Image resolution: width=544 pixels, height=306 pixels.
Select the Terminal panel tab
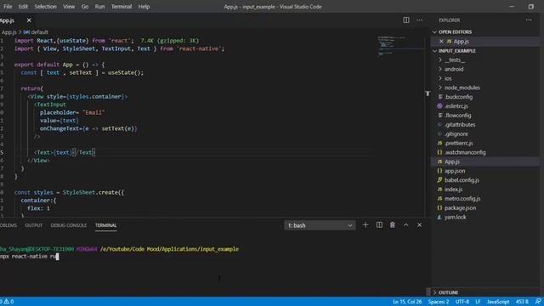(105, 225)
